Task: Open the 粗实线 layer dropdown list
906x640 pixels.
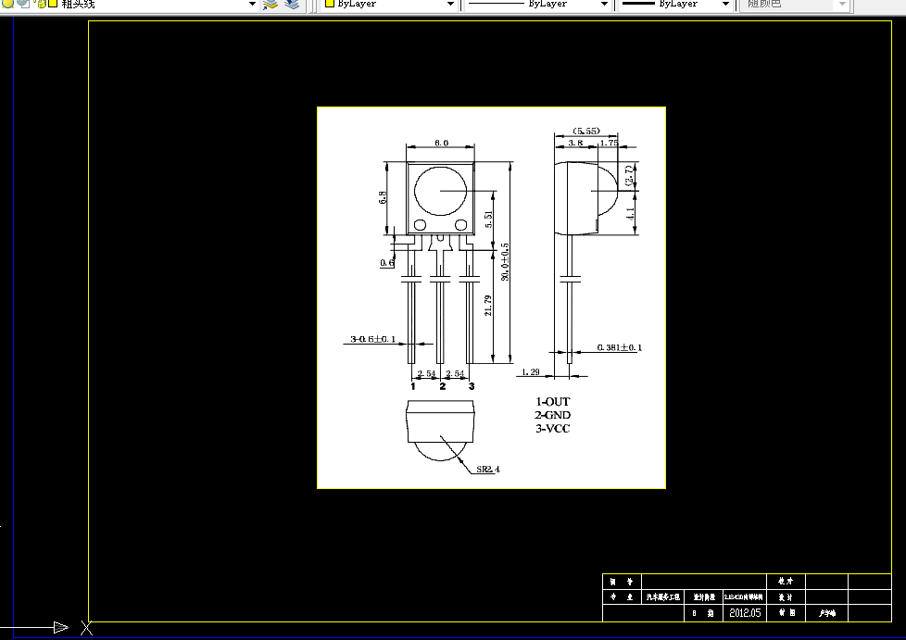Action: [252, 4]
